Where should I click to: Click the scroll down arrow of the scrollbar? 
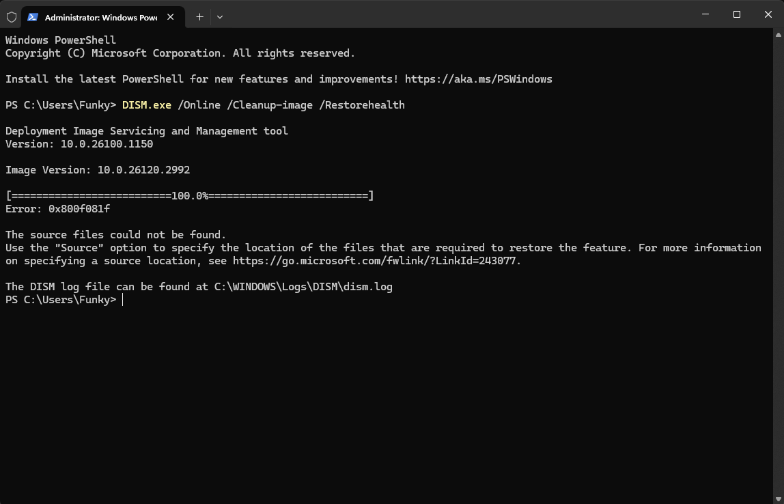click(779, 499)
